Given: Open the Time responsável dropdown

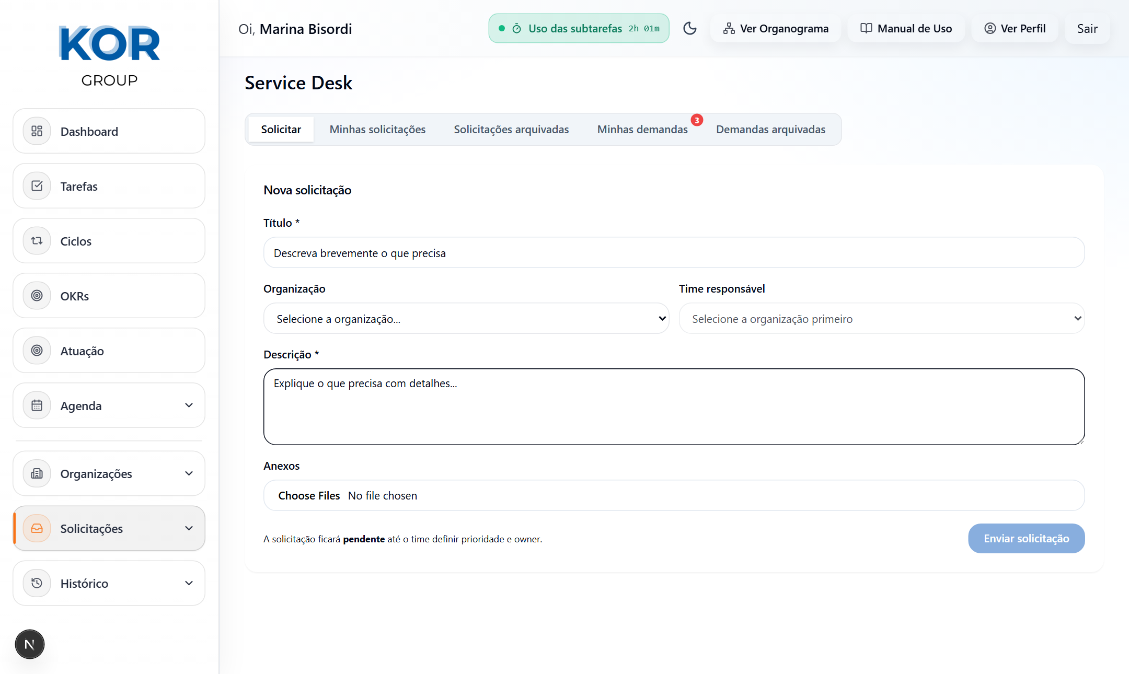Looking at the screenshot, I should click(881, 318).
